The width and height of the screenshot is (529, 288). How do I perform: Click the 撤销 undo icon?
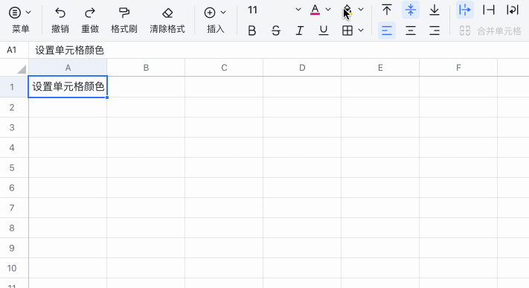click(60, 13)
